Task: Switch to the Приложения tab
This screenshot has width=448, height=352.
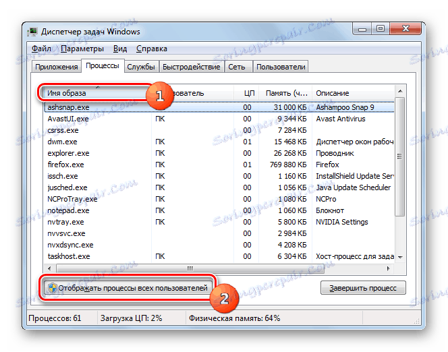Action: click(57, 67)
